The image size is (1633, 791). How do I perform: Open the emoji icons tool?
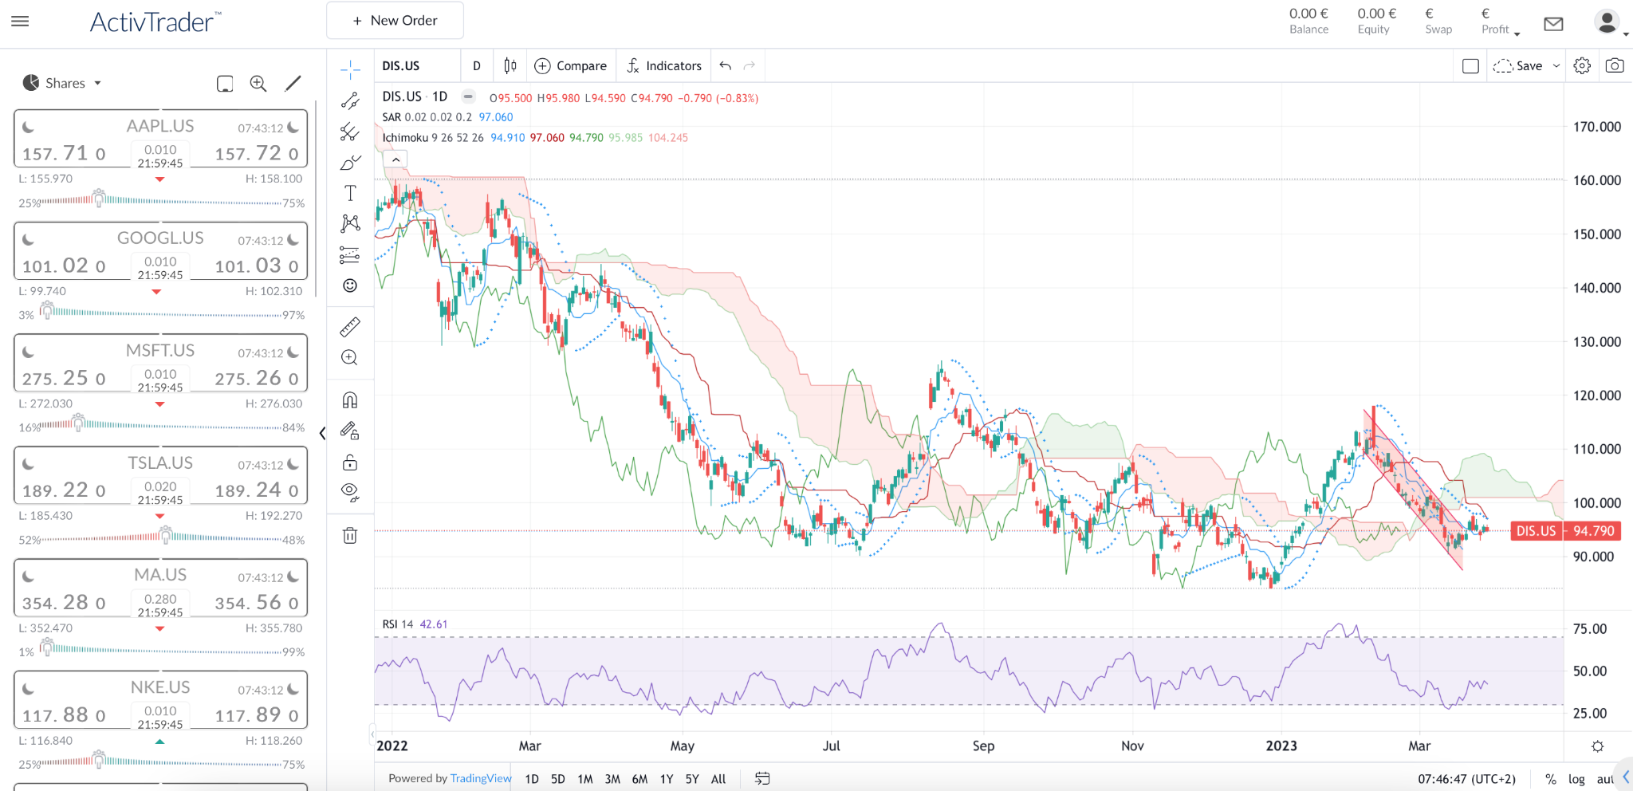pos(350,285)
